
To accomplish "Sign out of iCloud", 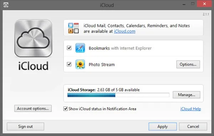I will click(x=26, y=126).
